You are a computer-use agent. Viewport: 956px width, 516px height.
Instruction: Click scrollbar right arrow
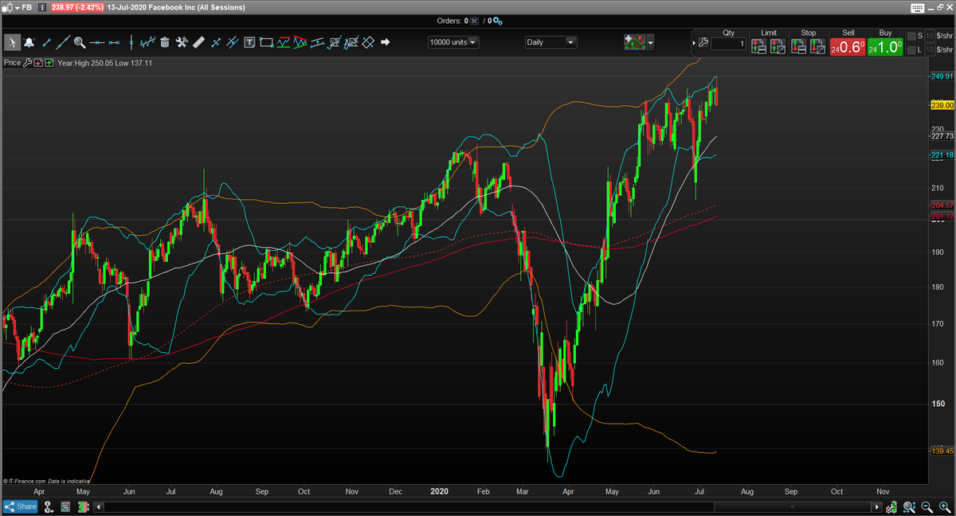(876, 507)
